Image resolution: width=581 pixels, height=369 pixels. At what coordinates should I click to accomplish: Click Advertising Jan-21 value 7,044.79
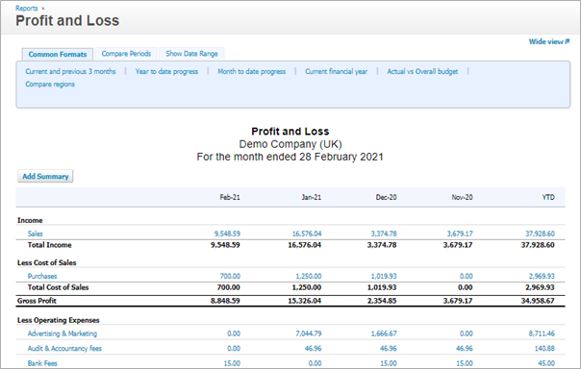pos(309,333)
